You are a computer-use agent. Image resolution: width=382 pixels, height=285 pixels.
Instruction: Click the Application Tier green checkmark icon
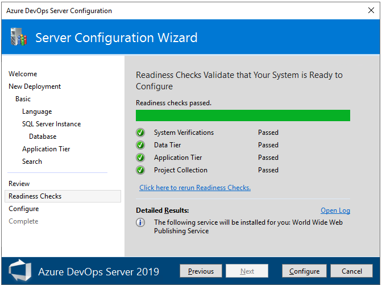tap(140, 158)
